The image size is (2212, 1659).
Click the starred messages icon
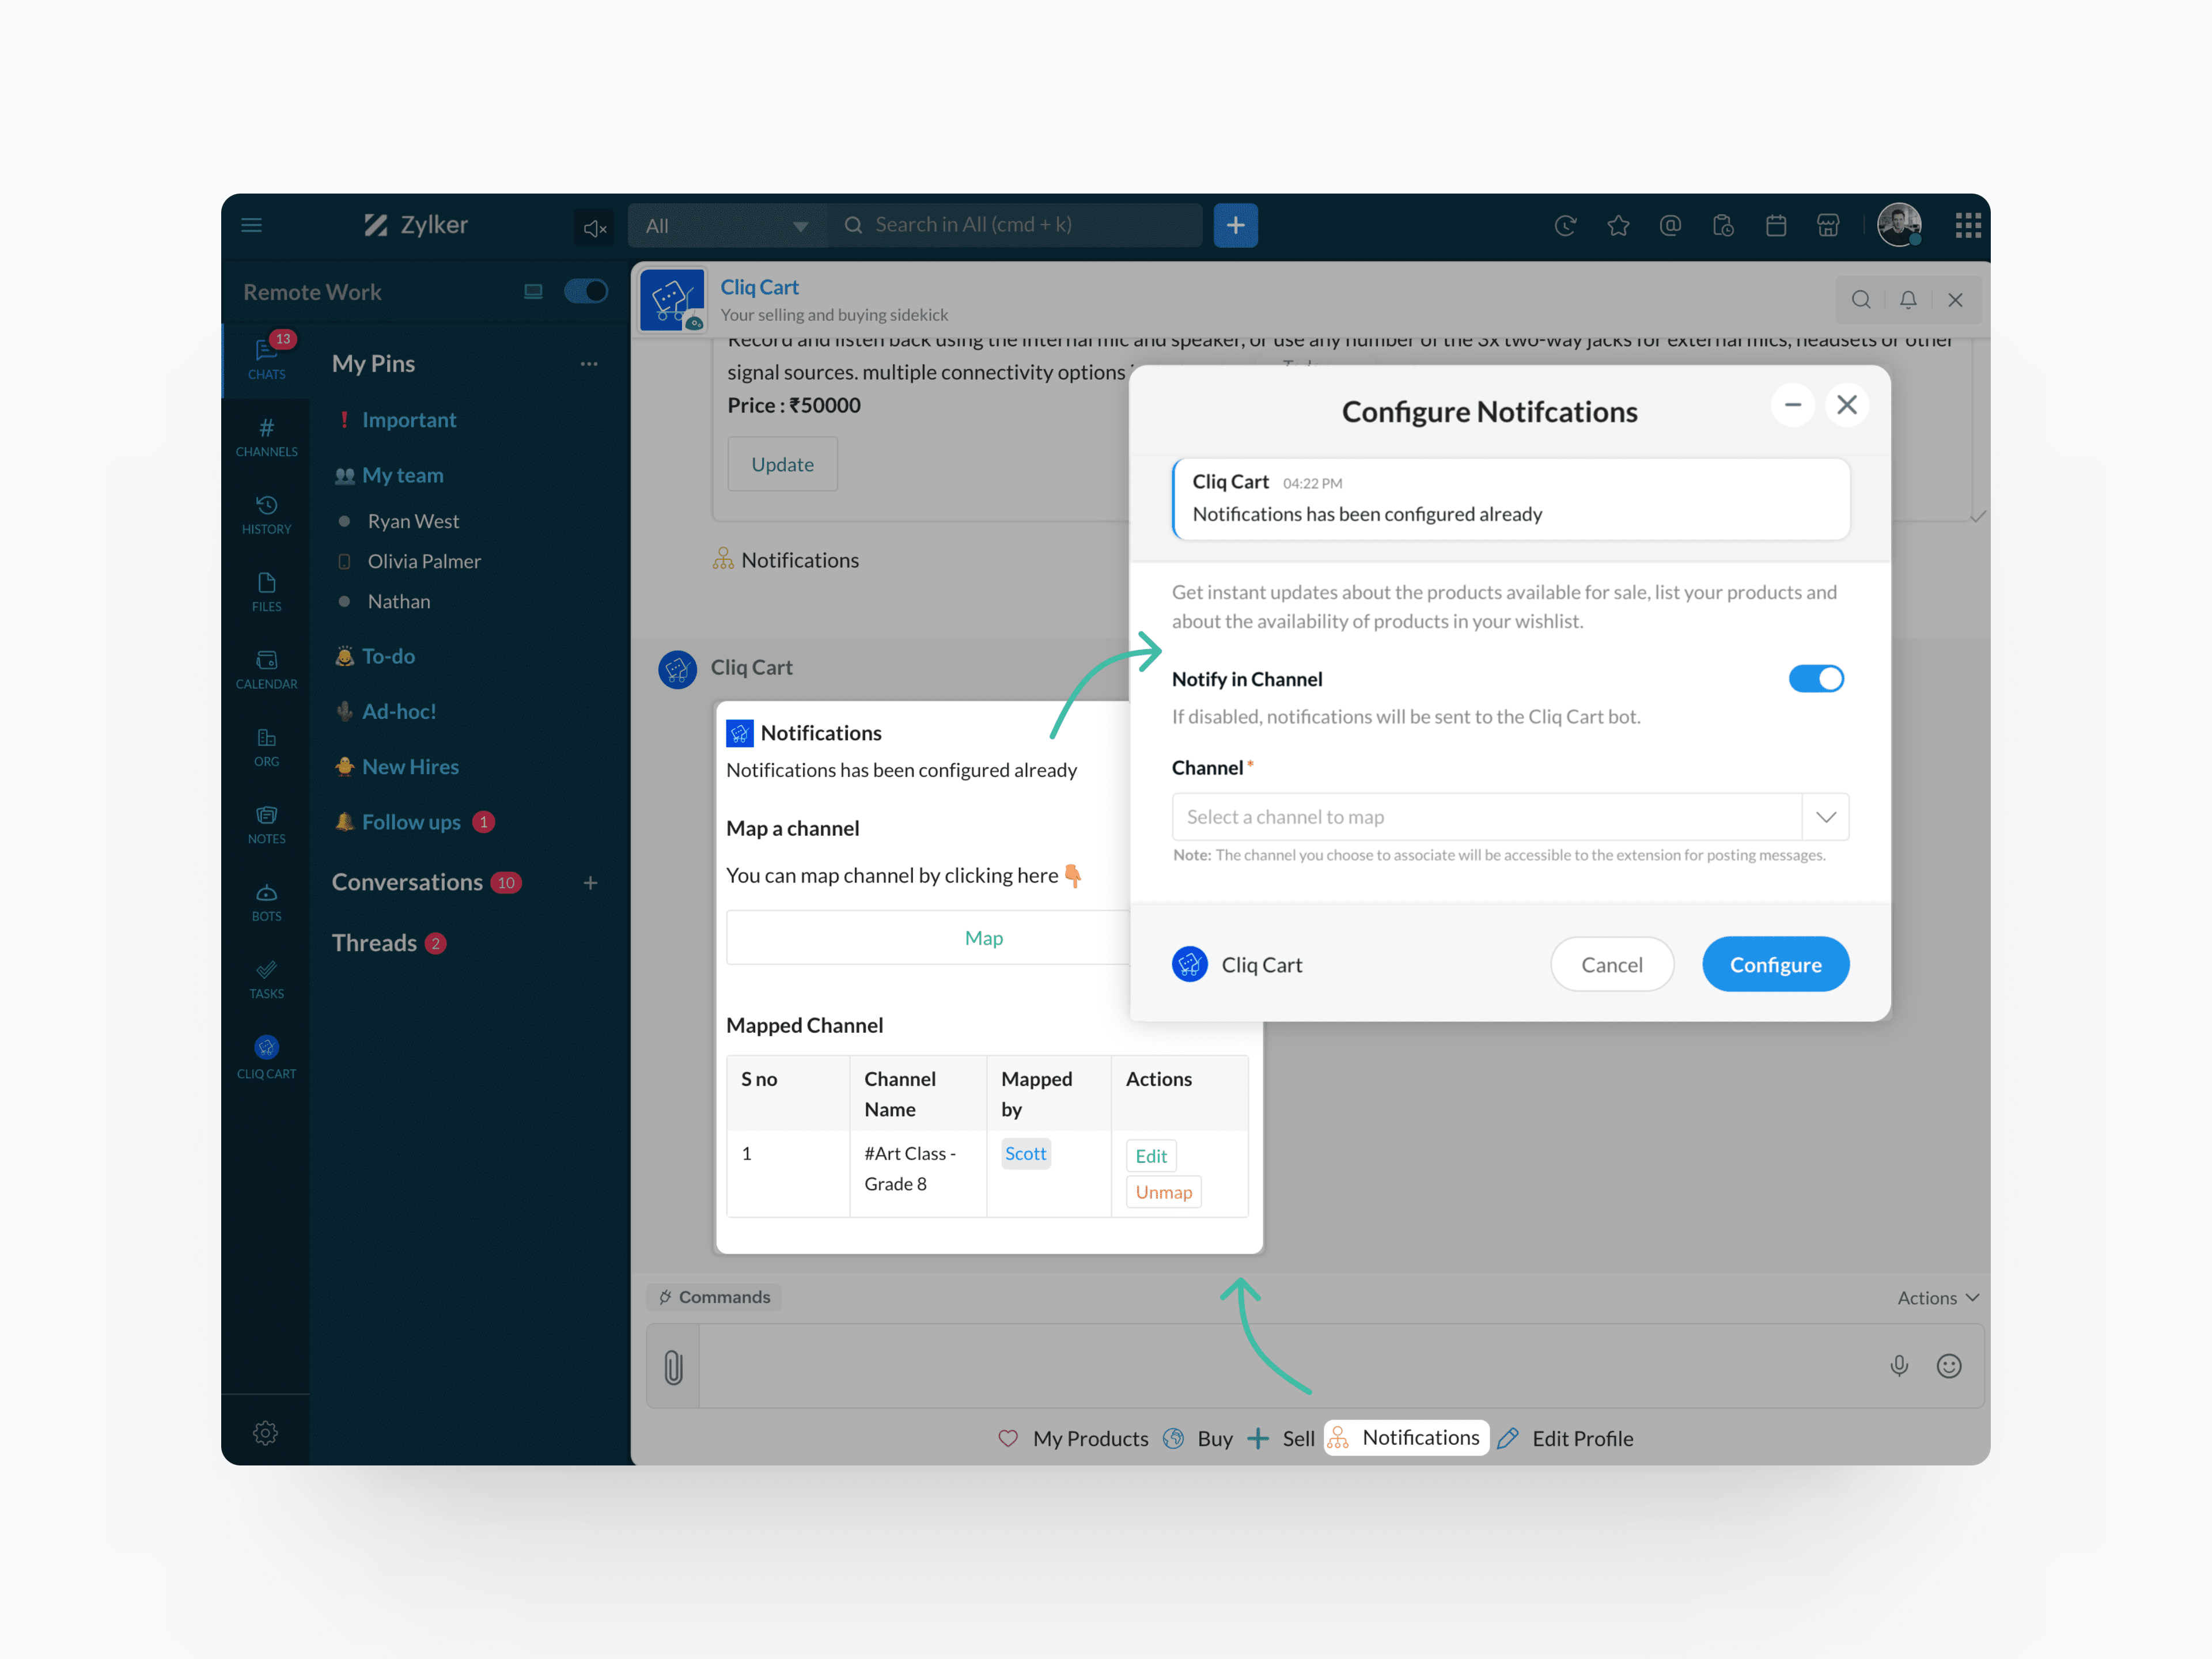tap(1618, 226)
